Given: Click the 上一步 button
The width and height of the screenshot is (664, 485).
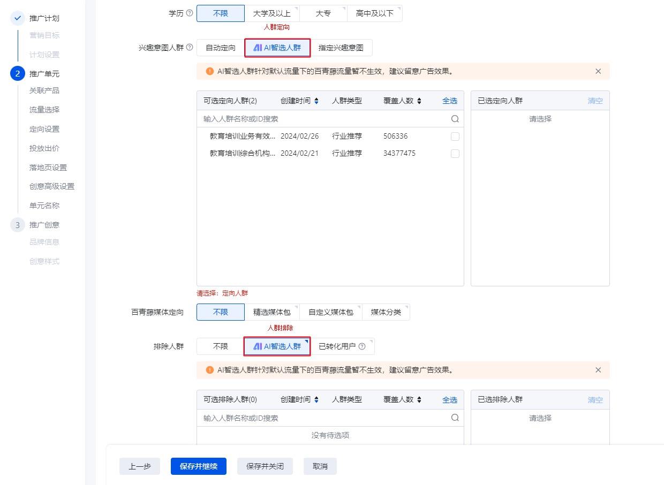Looking at the screenshot, I should (140, 466).
